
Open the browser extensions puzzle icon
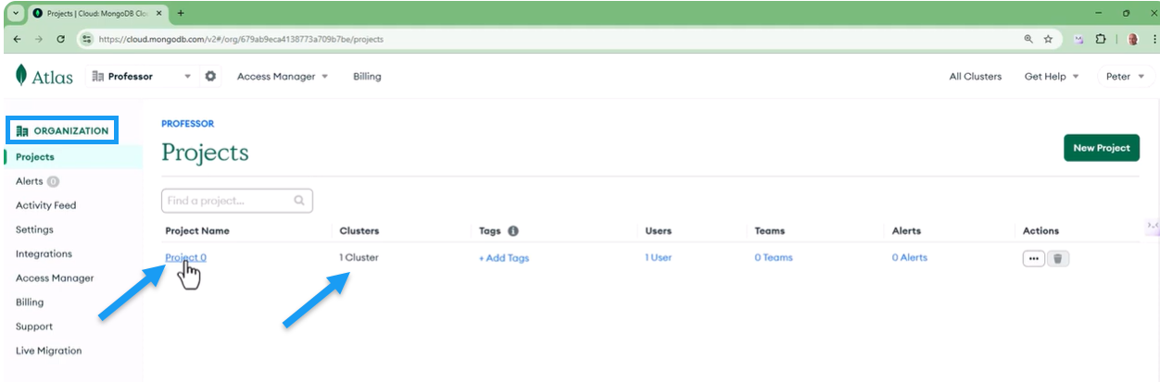tap(1101, 39)
